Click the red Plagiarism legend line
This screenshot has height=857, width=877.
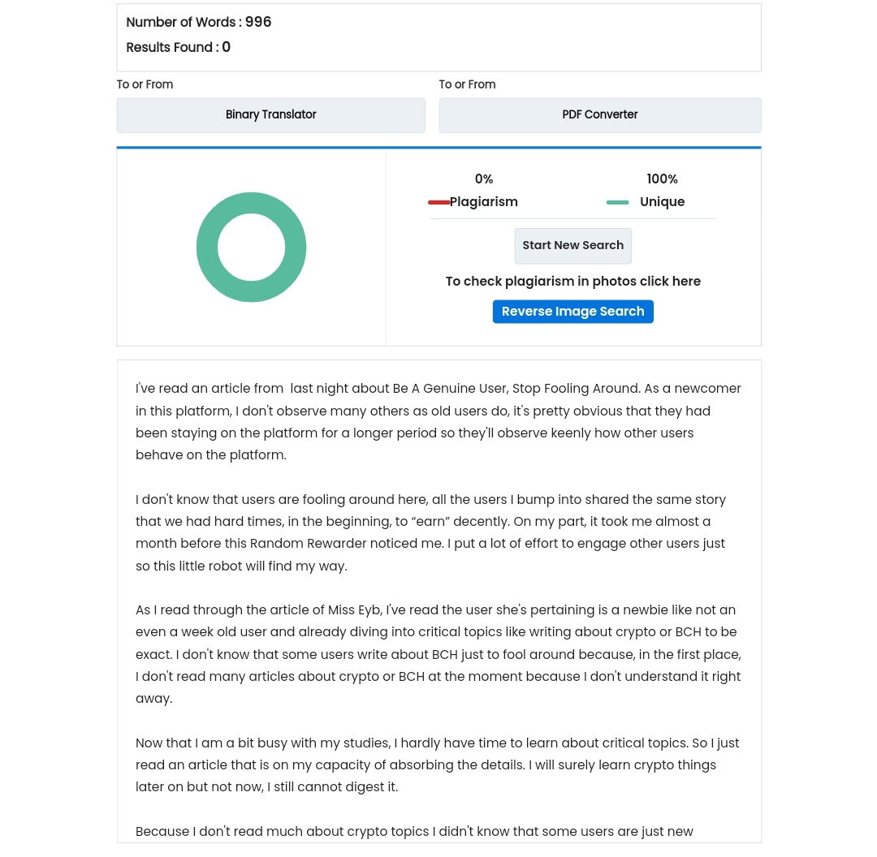pos(438,202)
